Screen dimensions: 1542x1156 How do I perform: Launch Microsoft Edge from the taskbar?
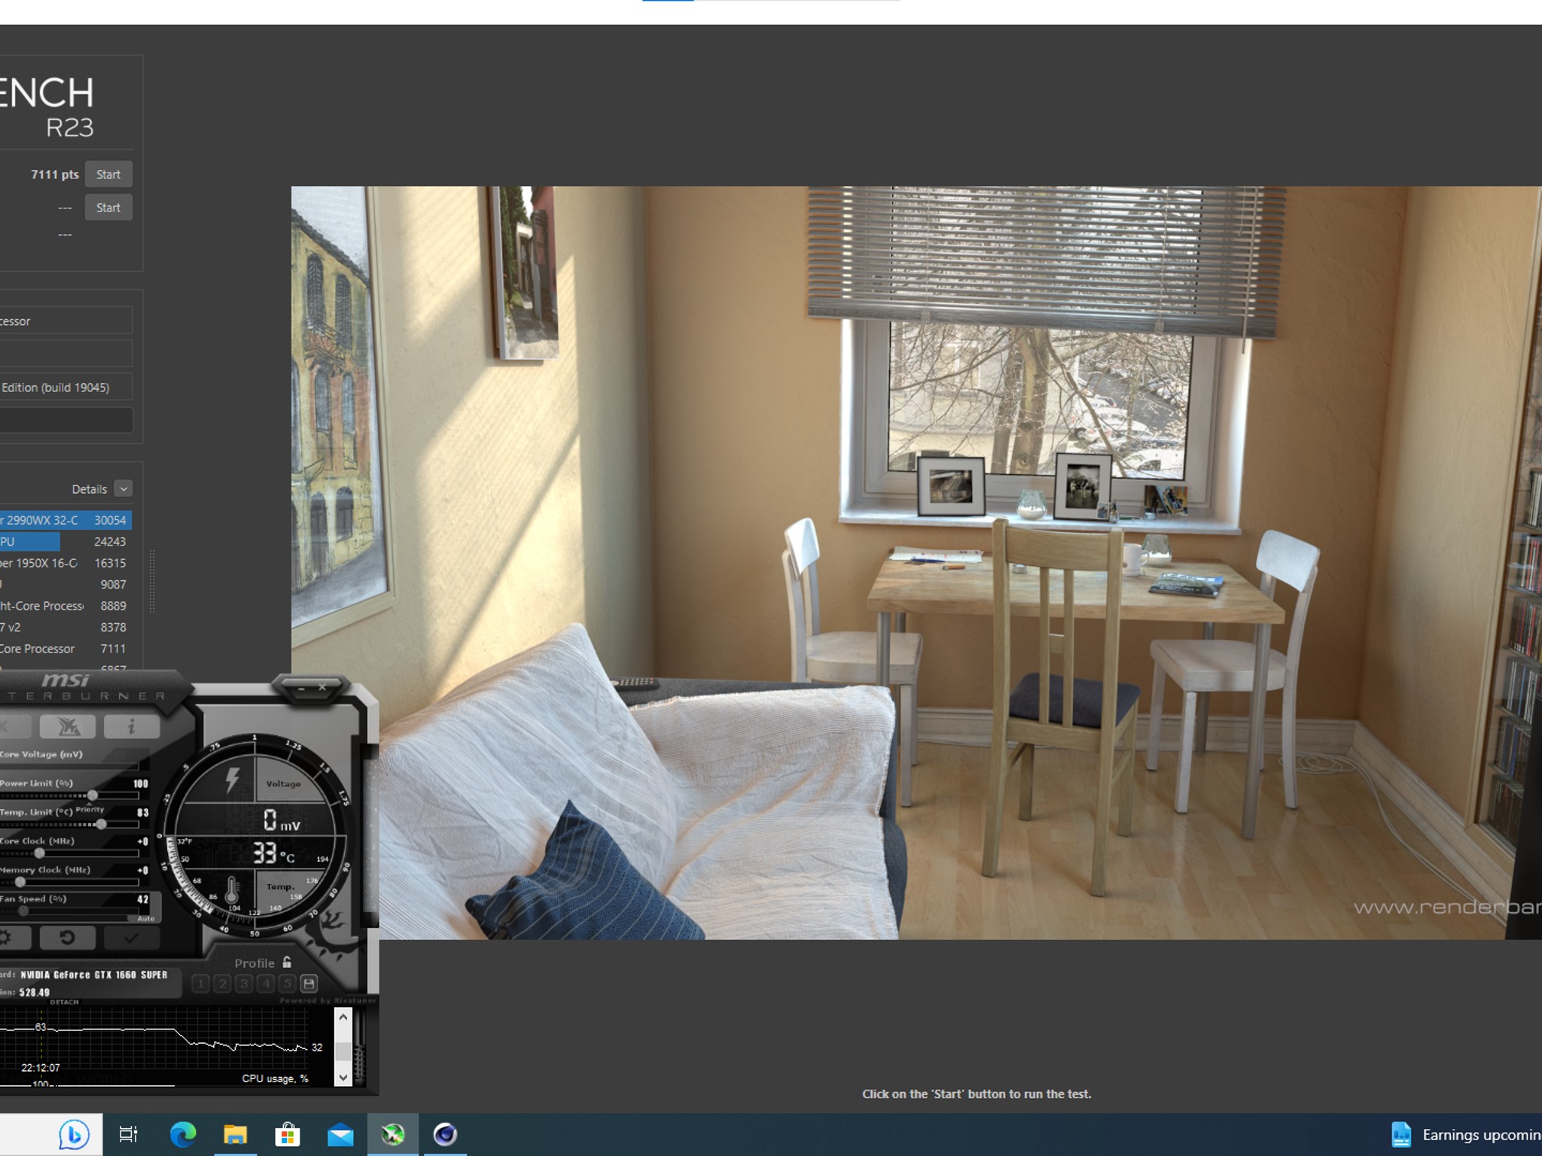coord(183,1134)
